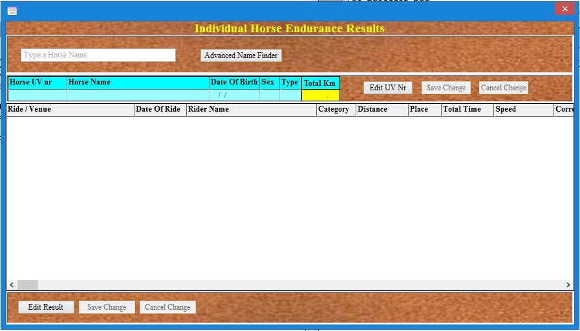580x331 pixels.
Task: Click the horizontal scrollbar thumb
Action: click(28, 285)
